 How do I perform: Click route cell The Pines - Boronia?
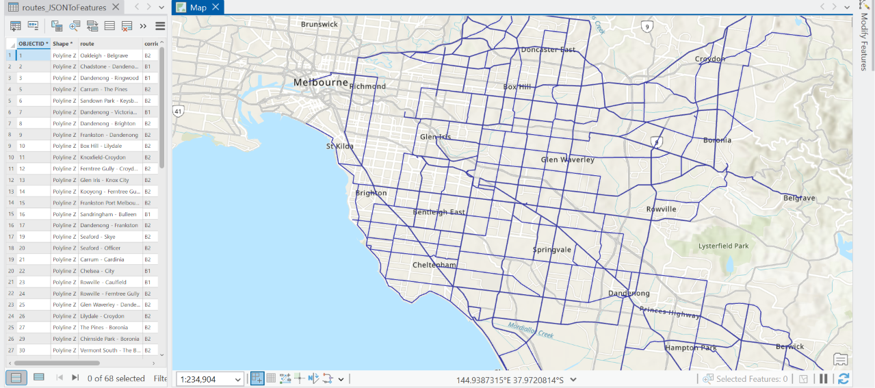(x=110, y=327)
